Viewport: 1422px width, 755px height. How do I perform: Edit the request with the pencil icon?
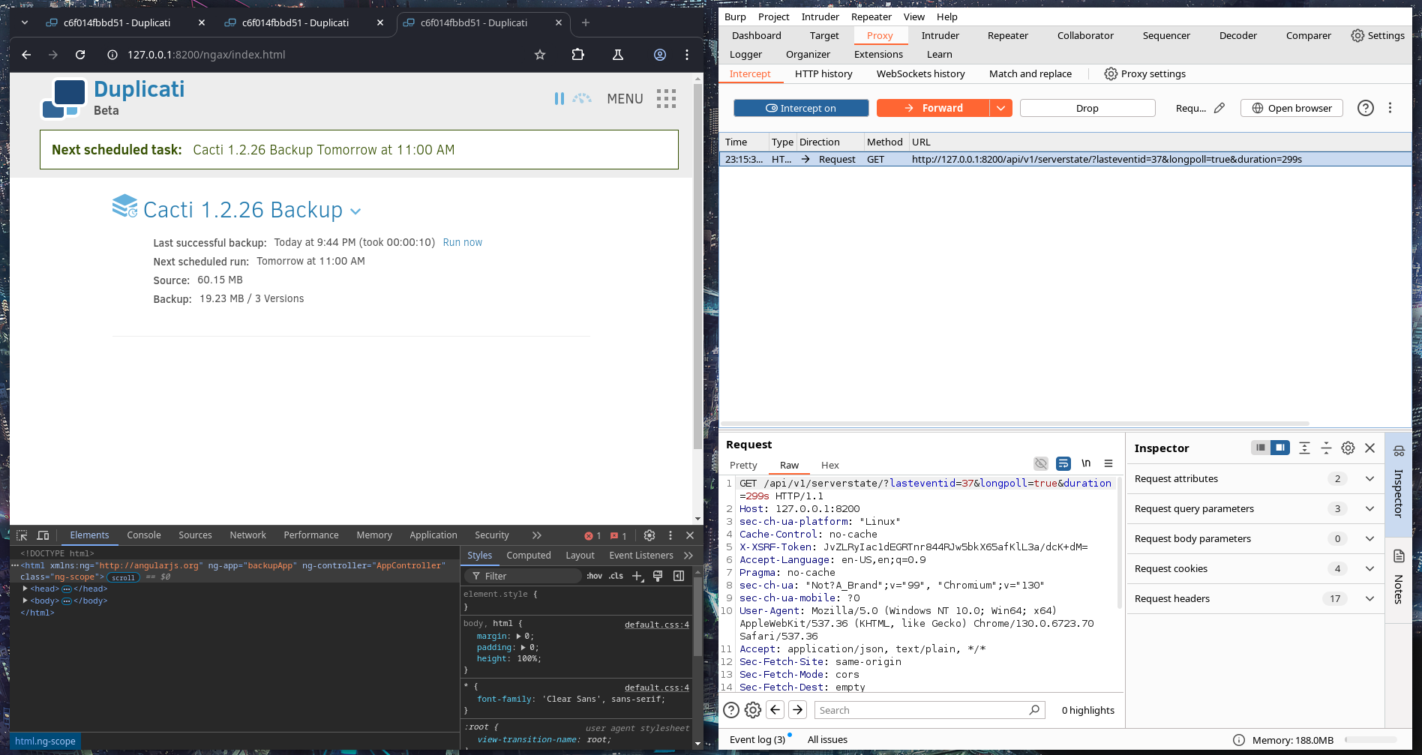point(1219,108)
